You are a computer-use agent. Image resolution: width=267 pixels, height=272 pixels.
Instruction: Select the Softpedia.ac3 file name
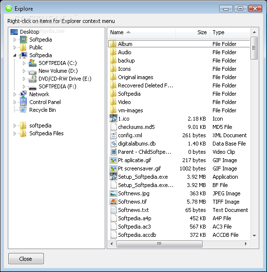134,227
